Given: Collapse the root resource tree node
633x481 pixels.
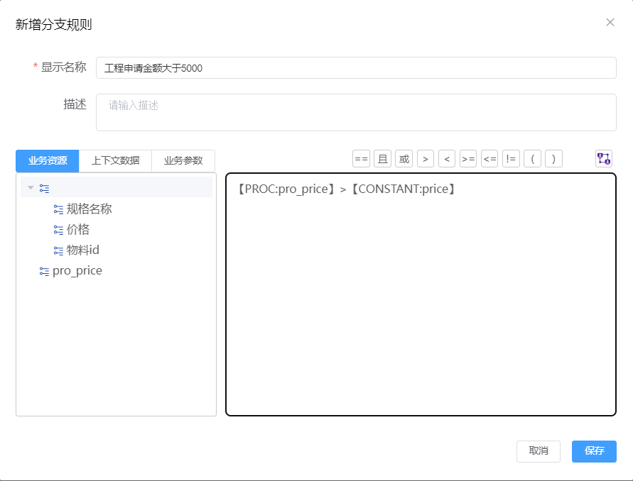Looking at the screenshot, I should point(31,187).
